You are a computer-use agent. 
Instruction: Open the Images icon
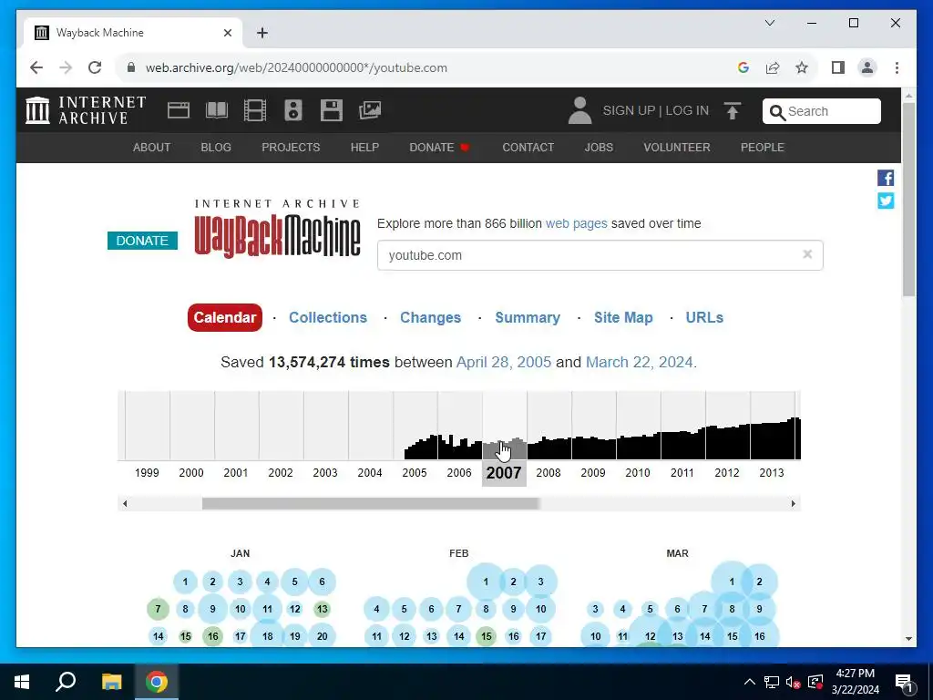point(370,110)
